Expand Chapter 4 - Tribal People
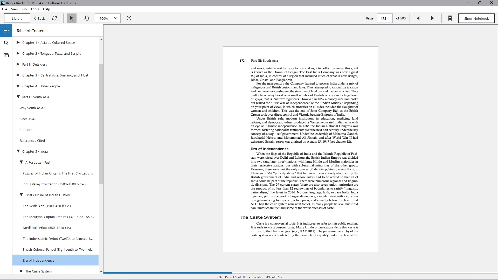This screenshot has width=498, height=280. (x=18, y=86)
